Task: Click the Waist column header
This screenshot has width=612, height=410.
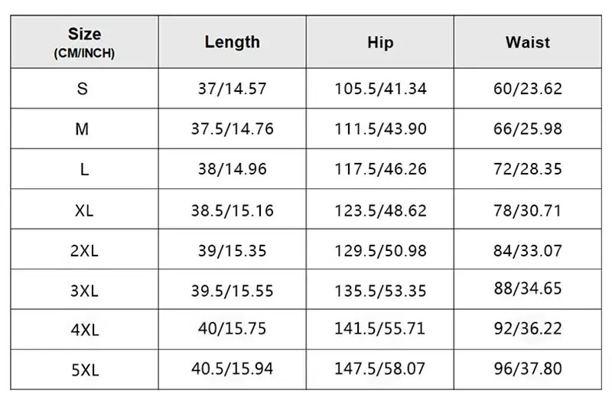Action: (527, 42)
